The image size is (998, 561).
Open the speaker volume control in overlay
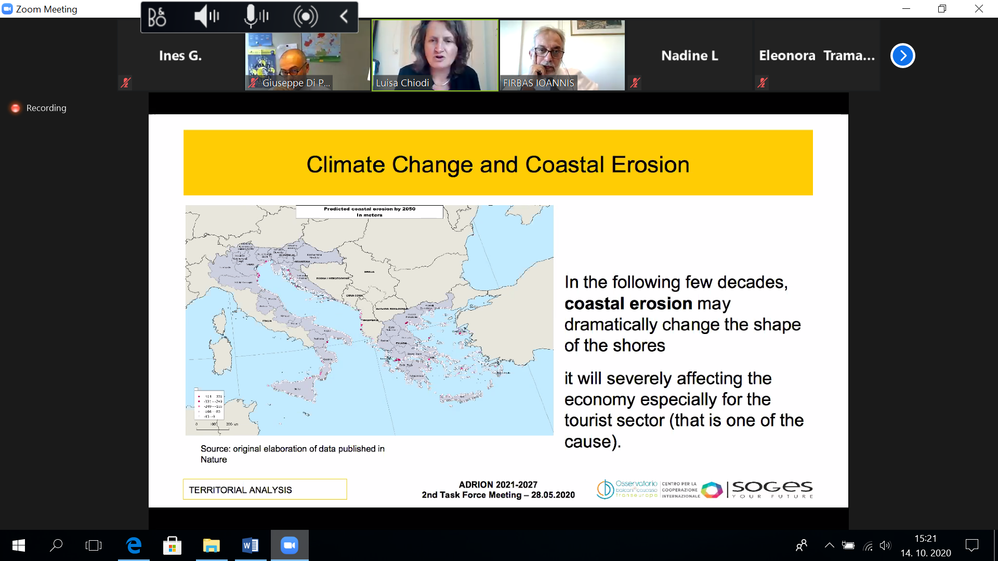[207, 17]
